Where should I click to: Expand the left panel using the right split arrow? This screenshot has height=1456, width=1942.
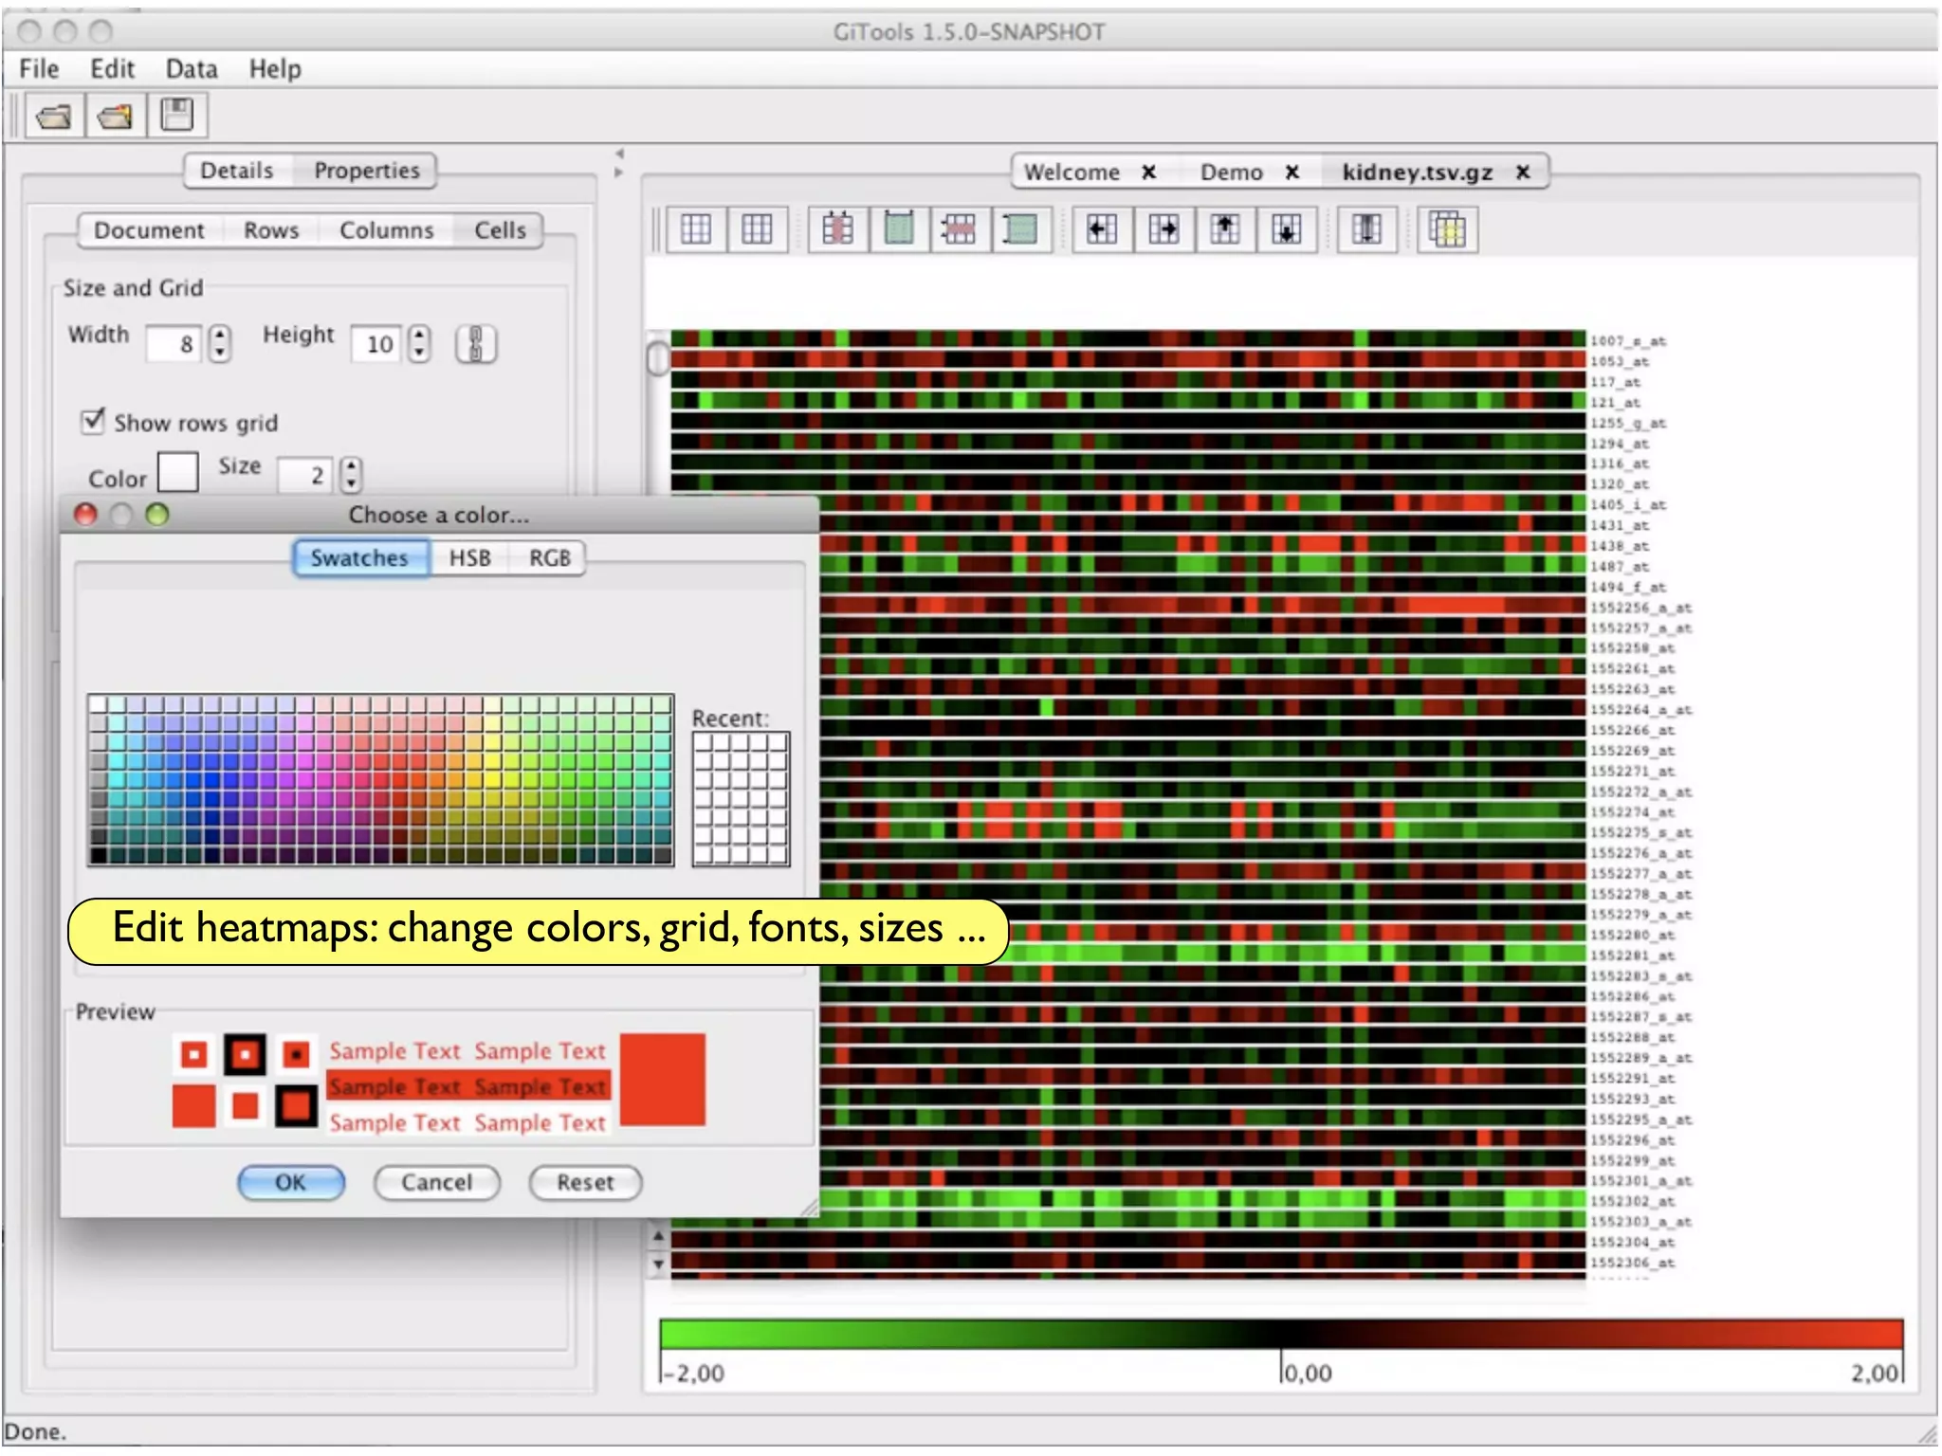(619, 173)
